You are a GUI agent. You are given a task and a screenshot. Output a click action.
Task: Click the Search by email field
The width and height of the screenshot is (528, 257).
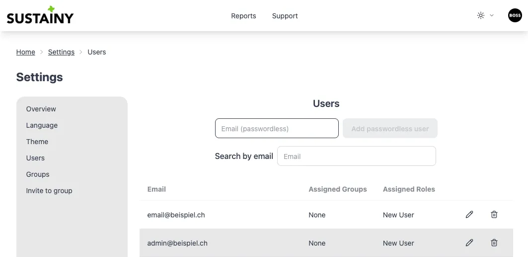[x=356, y=156]
